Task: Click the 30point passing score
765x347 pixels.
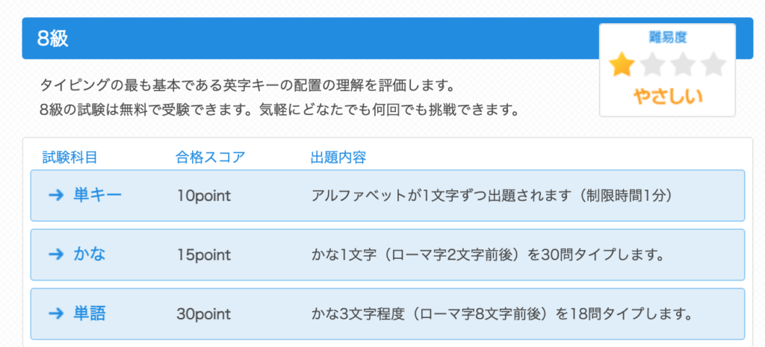Action: [204, 314]
